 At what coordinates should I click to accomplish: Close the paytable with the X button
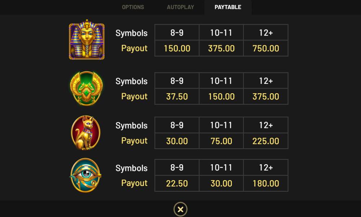coord(180,209)
